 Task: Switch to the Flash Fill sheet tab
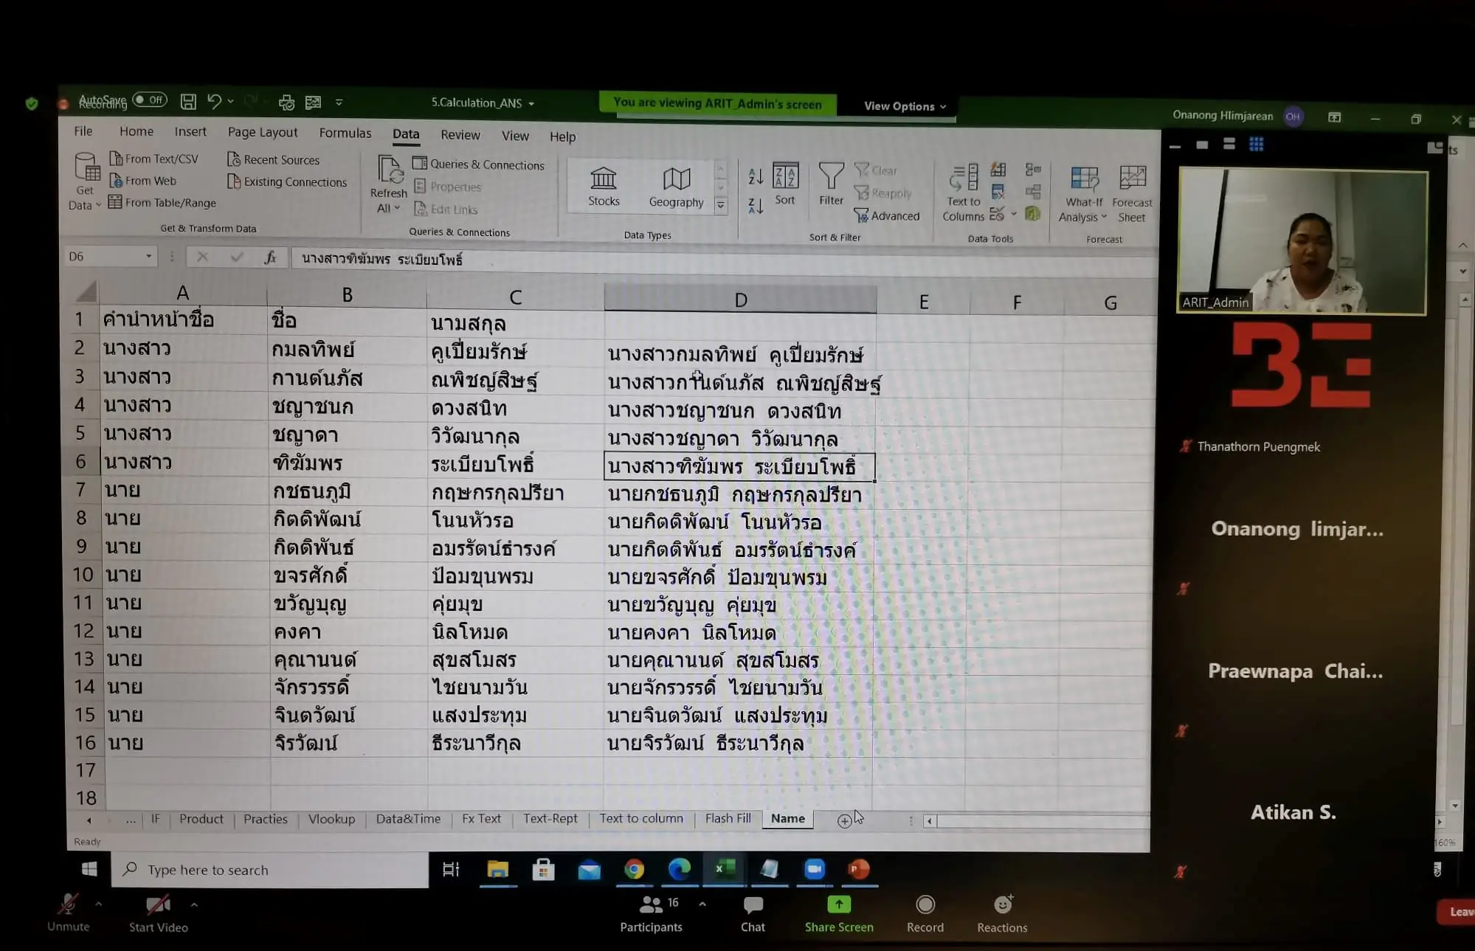[728, 818]
